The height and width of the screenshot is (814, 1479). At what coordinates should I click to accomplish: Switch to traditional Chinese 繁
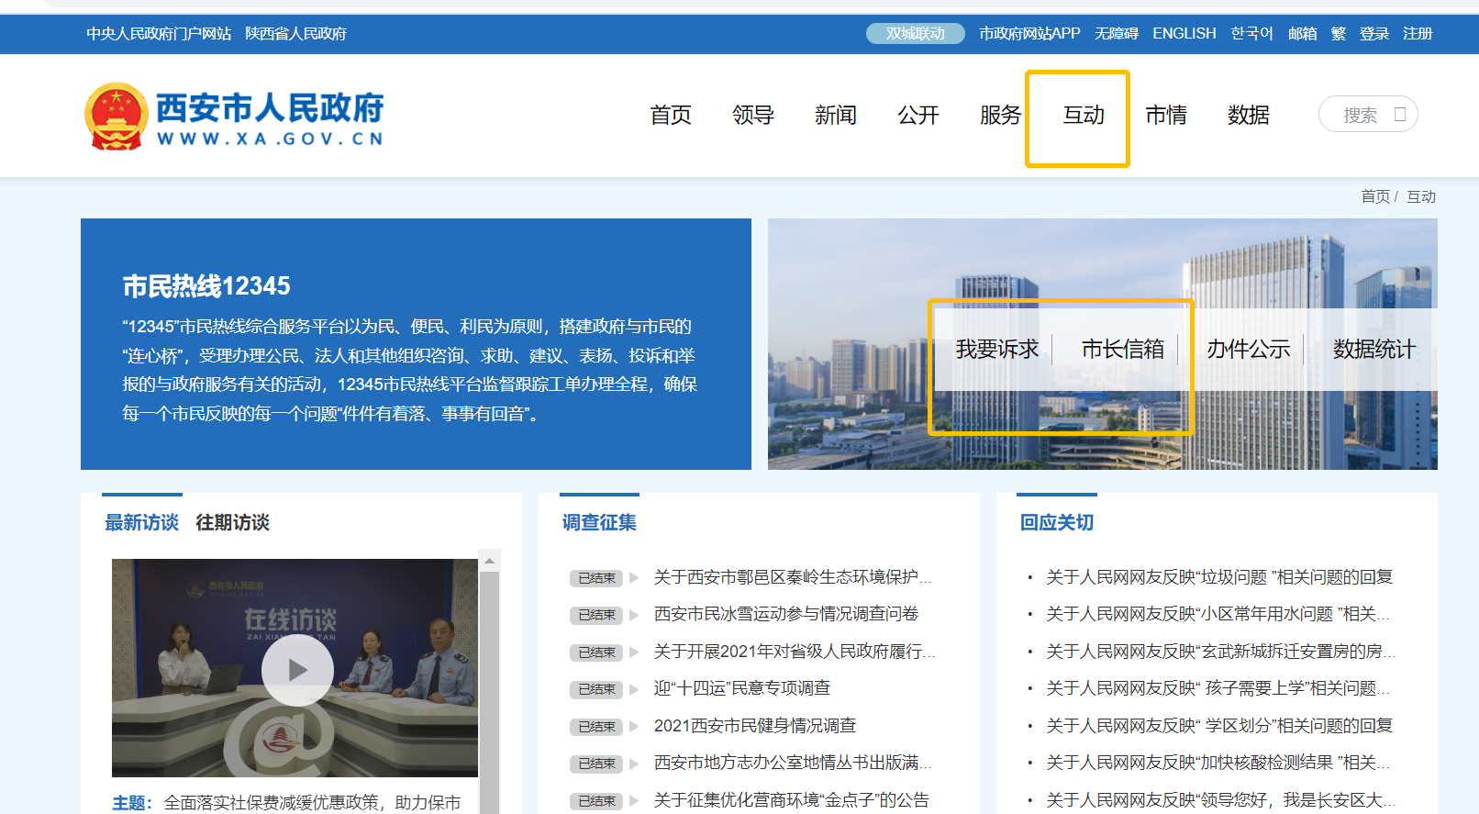coord(1339,34)
